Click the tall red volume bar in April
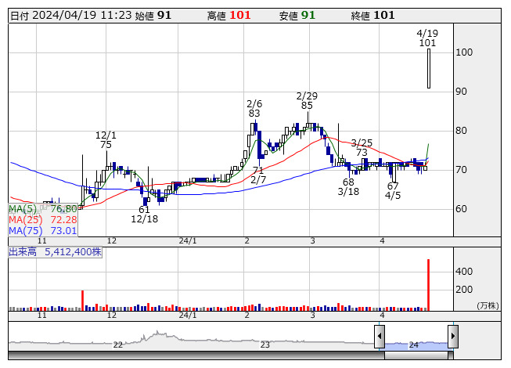Image resolution: width=511 pixels, height=368 pixels. click(x=428, y=285)
